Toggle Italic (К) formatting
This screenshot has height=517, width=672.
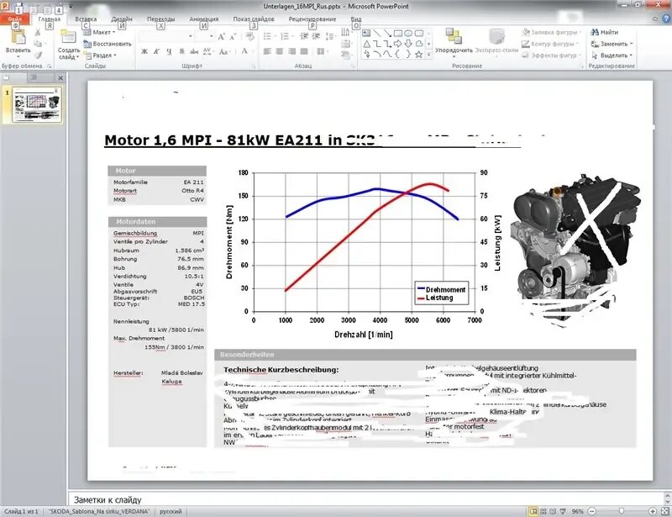(156, 51)
